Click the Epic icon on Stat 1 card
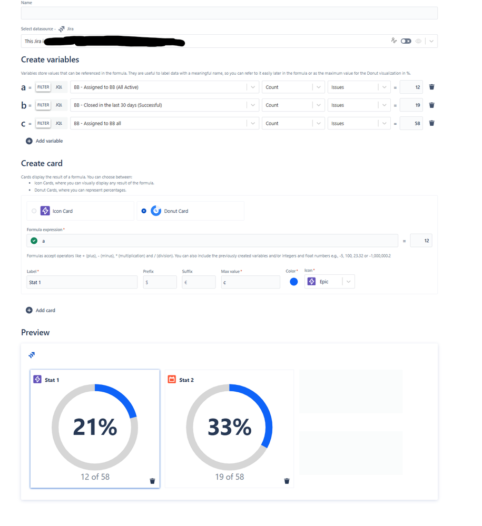The image size is (482, 526). click(37, 380)
